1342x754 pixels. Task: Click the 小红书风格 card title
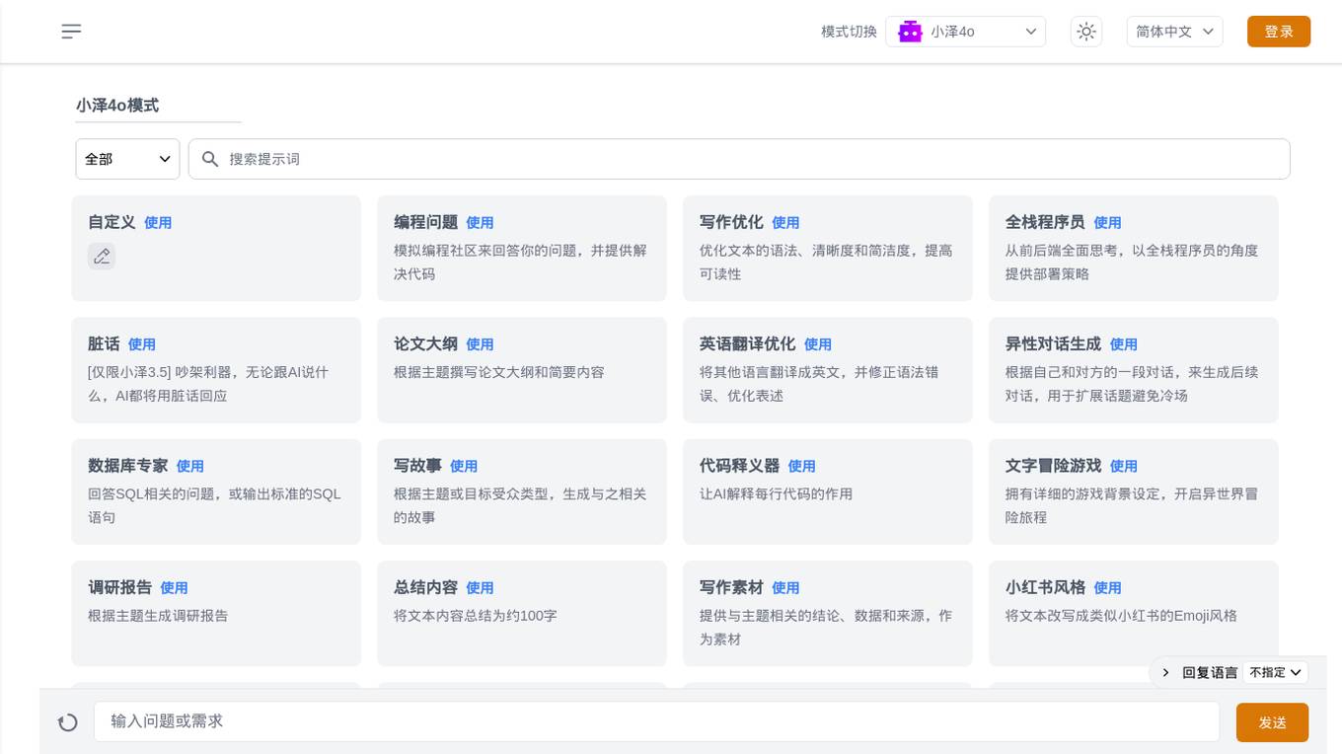point(1045,586)
